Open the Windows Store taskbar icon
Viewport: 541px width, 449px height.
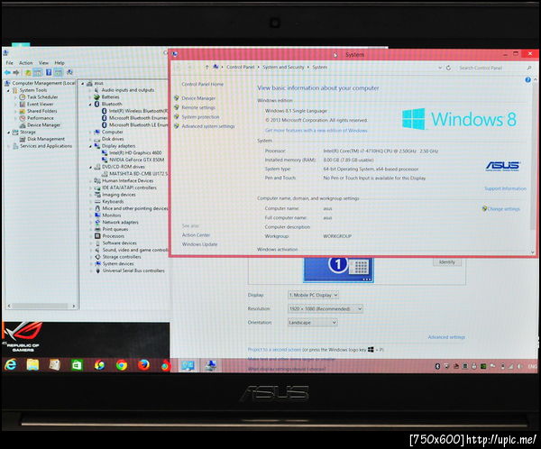77,365
